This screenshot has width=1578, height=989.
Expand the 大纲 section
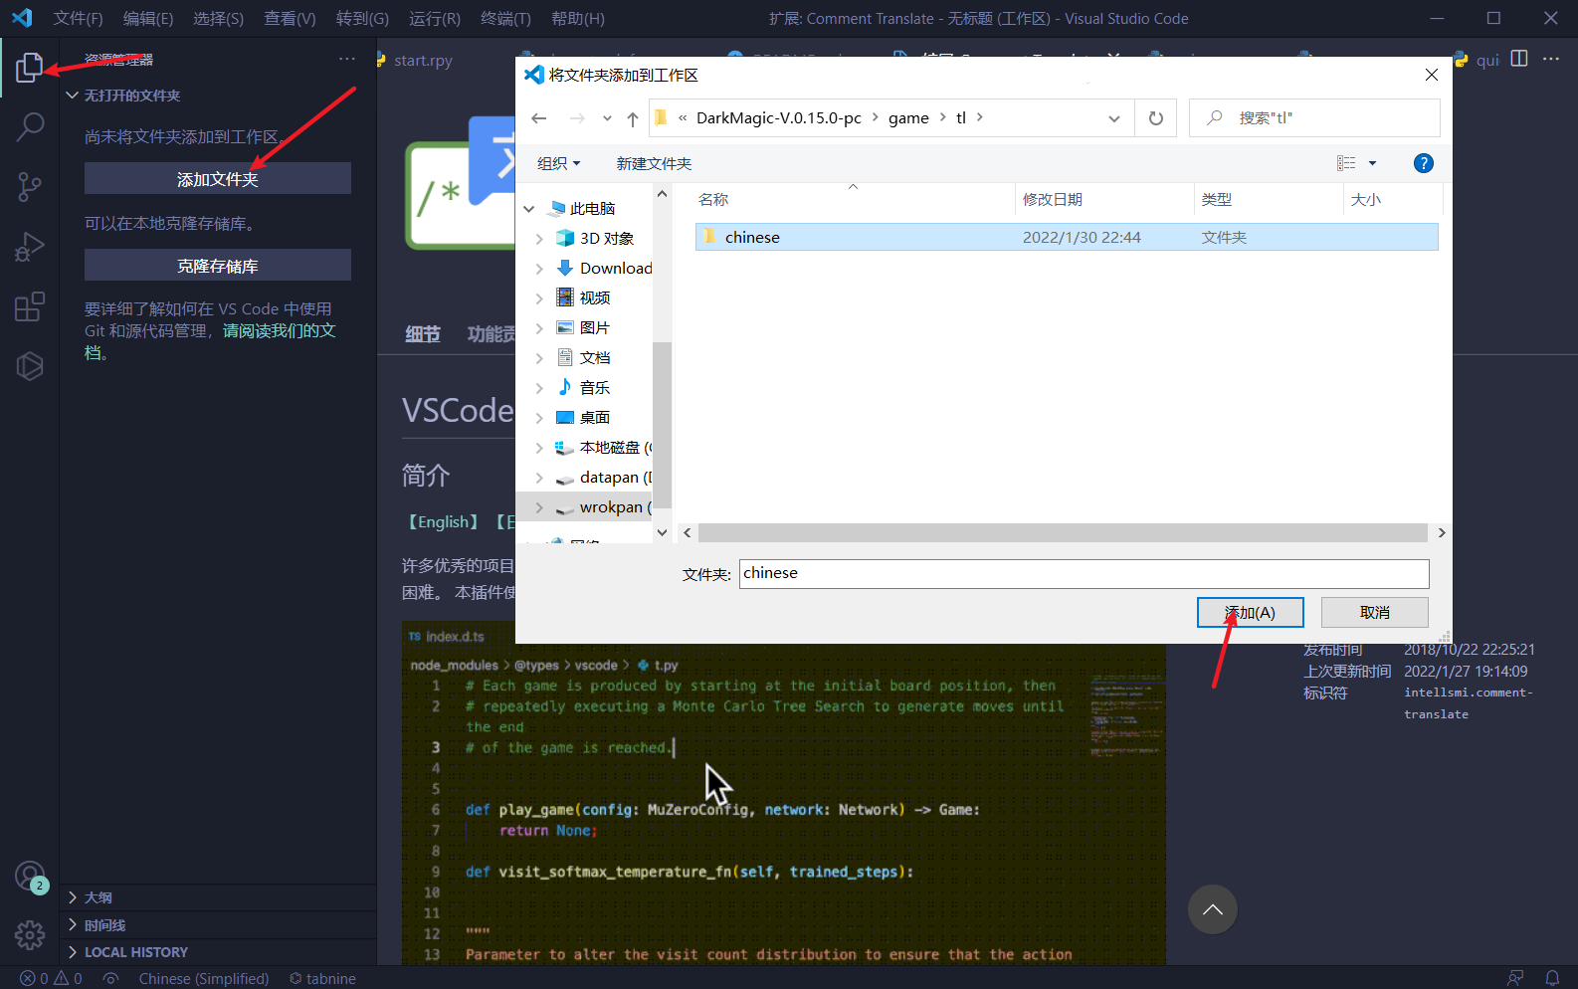[218, 897]
